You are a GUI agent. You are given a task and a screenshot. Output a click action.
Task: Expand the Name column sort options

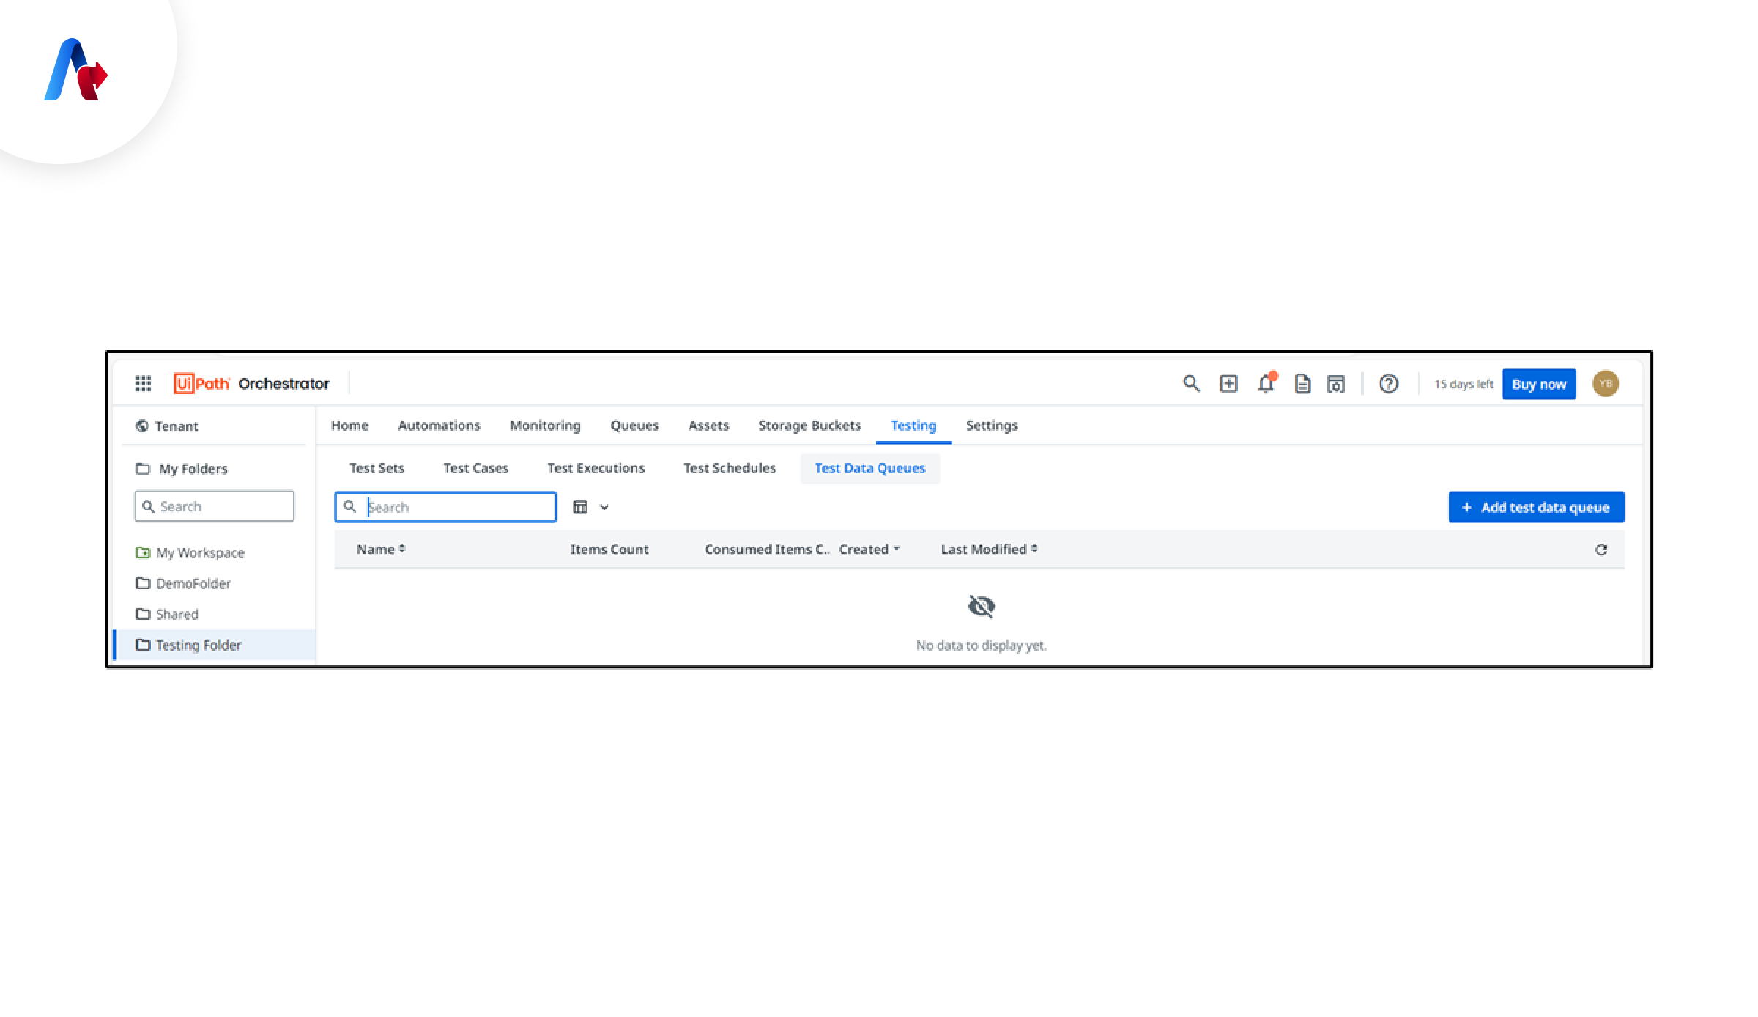click(401, 550)
